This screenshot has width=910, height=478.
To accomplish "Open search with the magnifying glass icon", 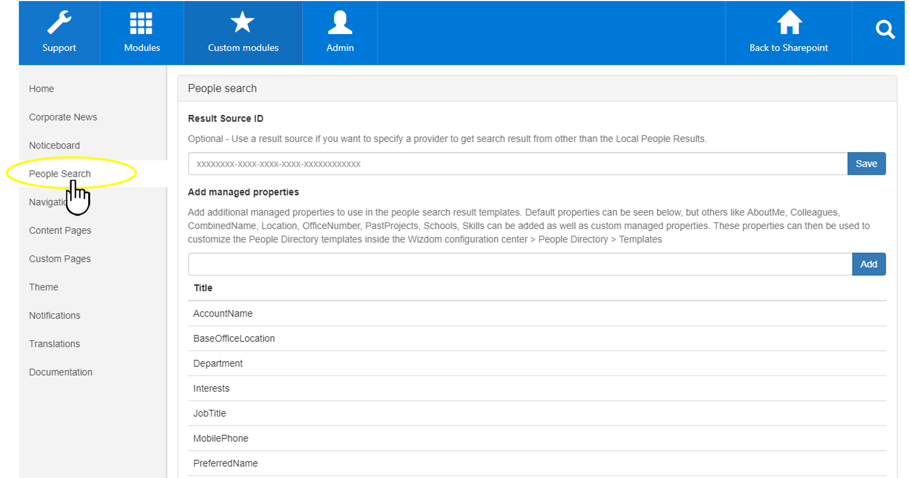I will pyautogui.click(x=884, y=29).
